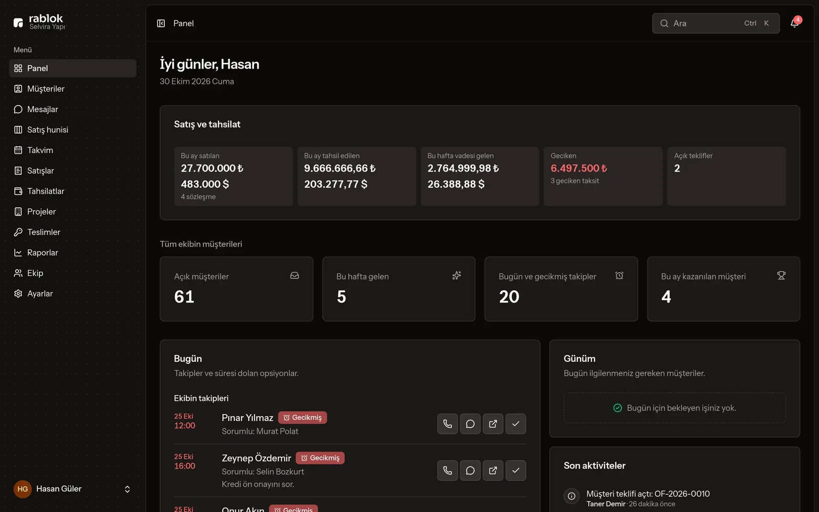Call Zeynep Özdemir with the phone icon
819x512 pixels.
click(447, 471)
